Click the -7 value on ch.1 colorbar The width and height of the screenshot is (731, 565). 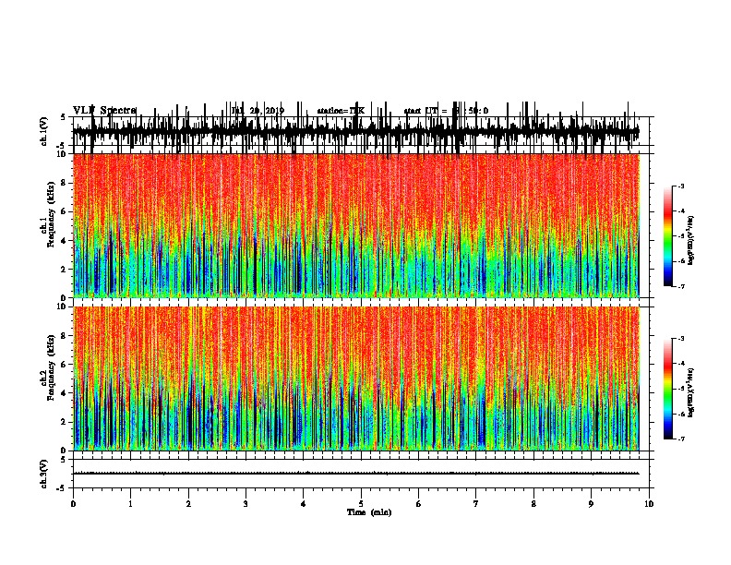tap(680, 286)
